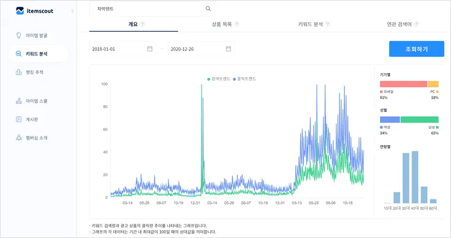Click the keyword search field containing 차박텐트
Screen dimensions: 451x238
pyautogui.click(x=152, y=8)
